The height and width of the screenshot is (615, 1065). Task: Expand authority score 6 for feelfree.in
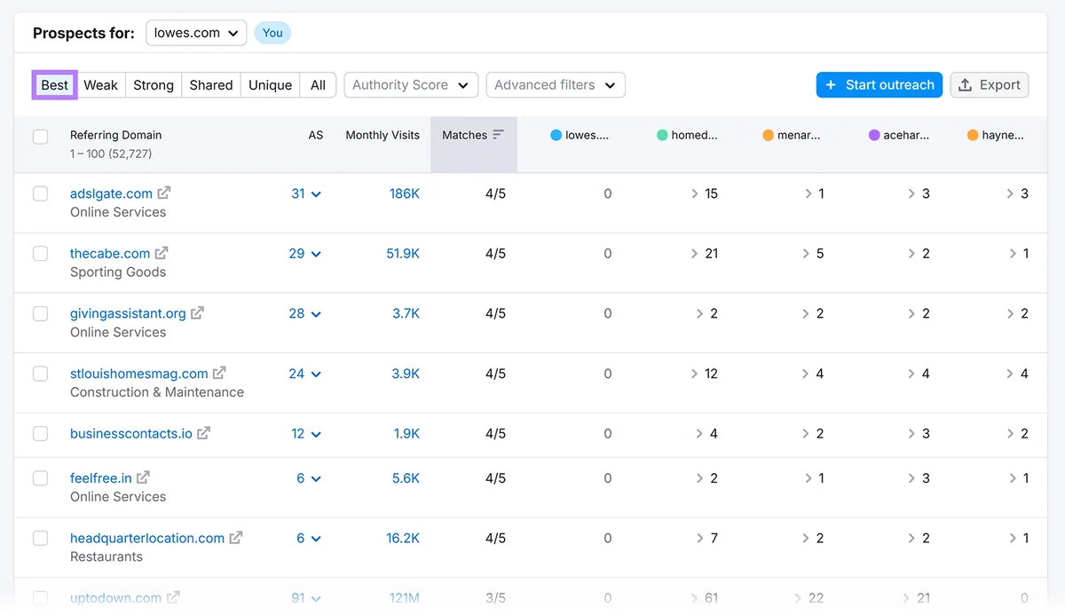click(x=309, y=478)
